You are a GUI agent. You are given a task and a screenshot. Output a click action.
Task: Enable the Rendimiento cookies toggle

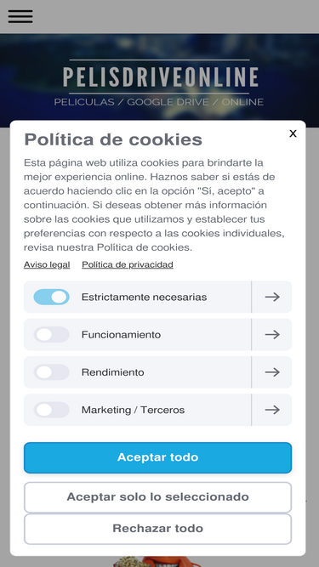(x=51, y=372)
